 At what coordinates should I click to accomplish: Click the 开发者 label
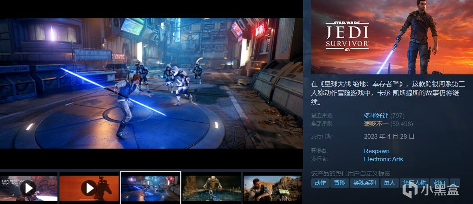[319, 151]
